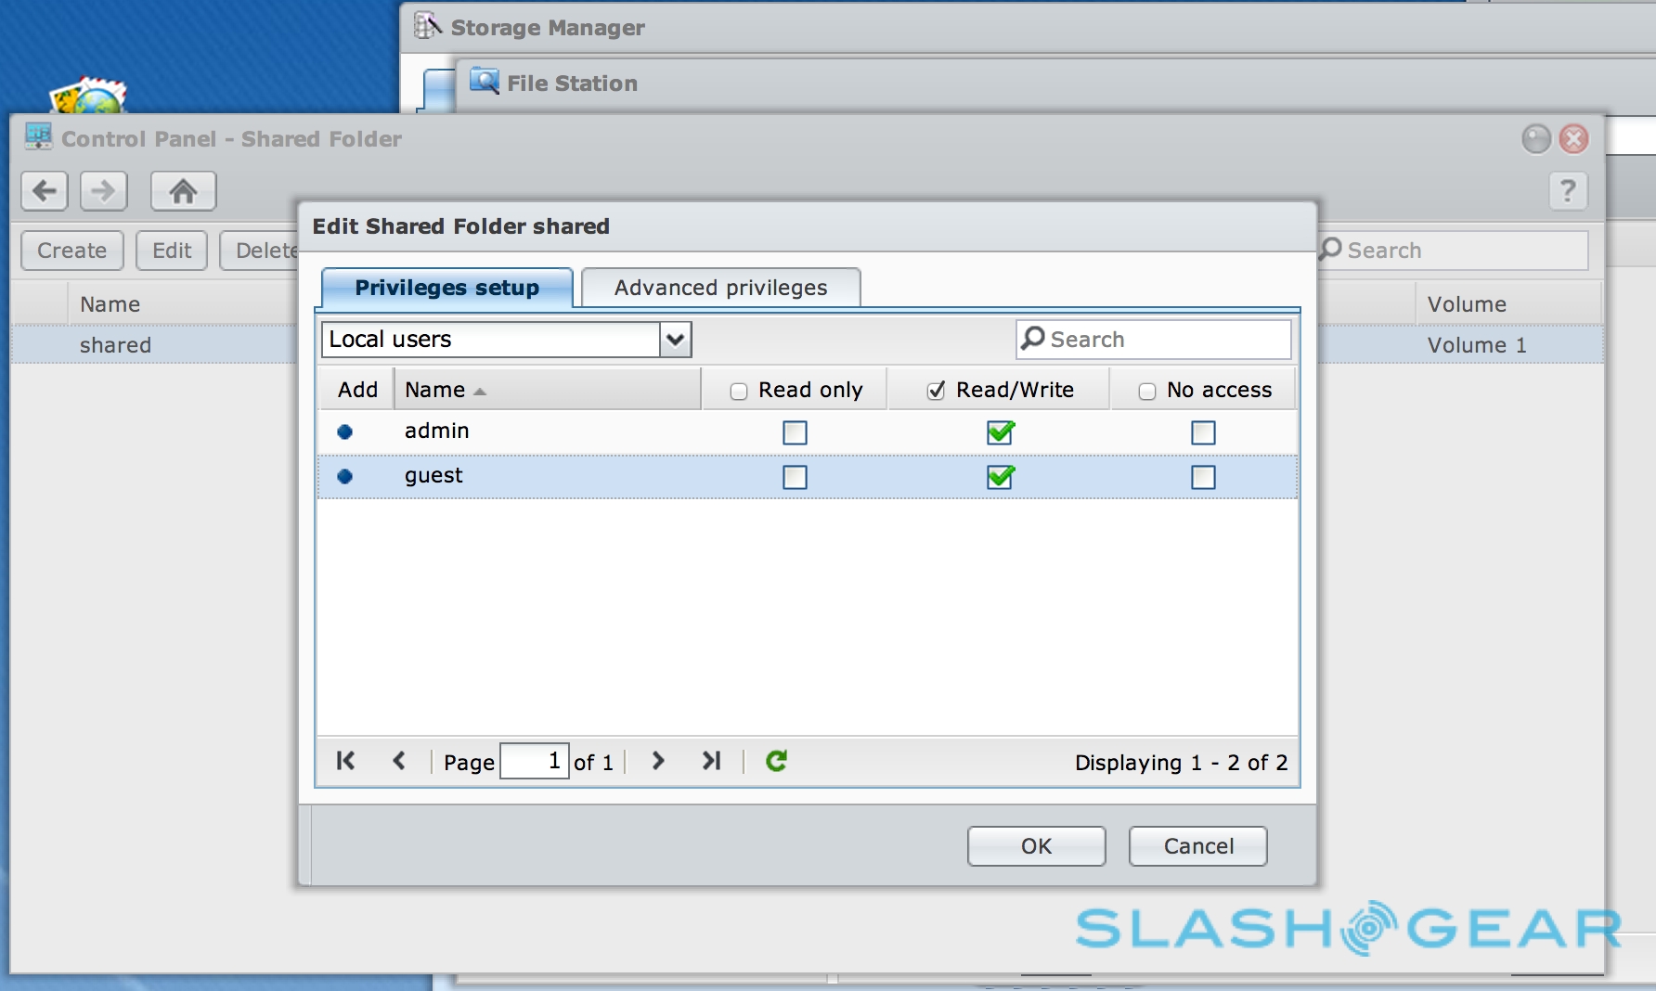Screen dimensions: 1656x991
Task: Uncheck Read/Write for guest
Action: [x=1000, y=477]
